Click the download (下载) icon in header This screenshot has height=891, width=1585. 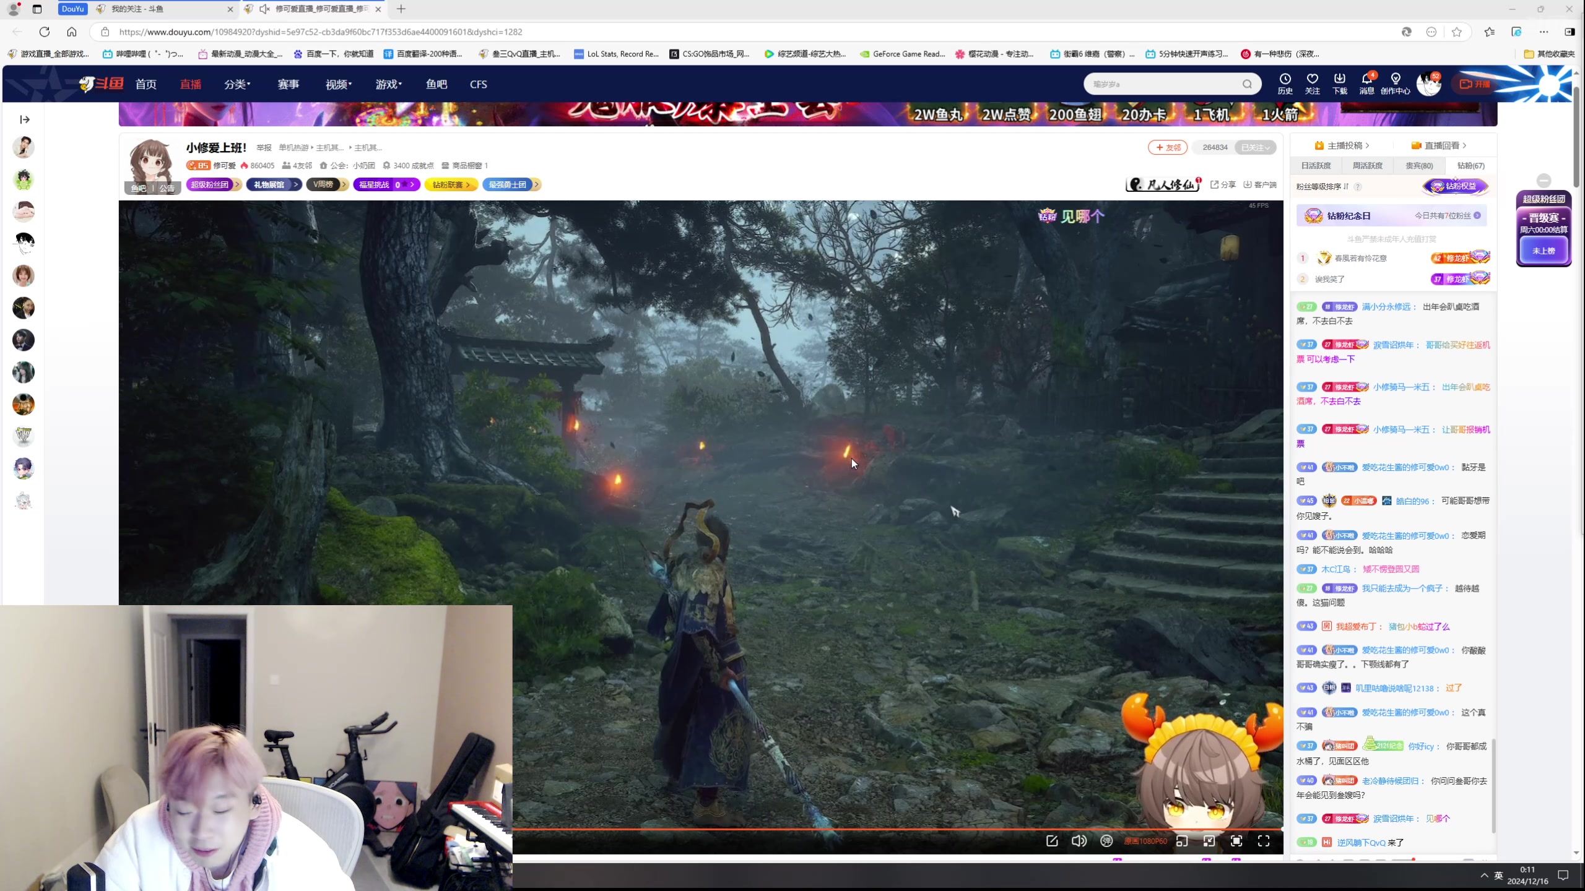point(1339,84)
